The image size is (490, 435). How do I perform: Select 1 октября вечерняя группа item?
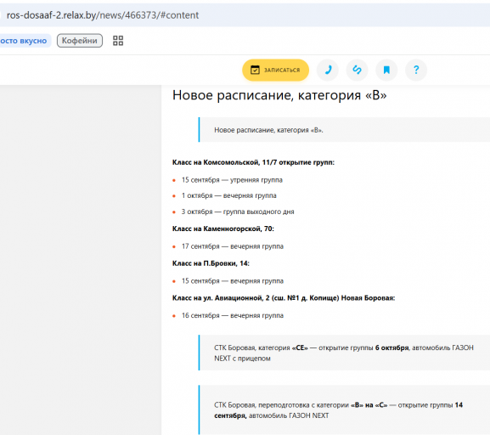point(228,195)
